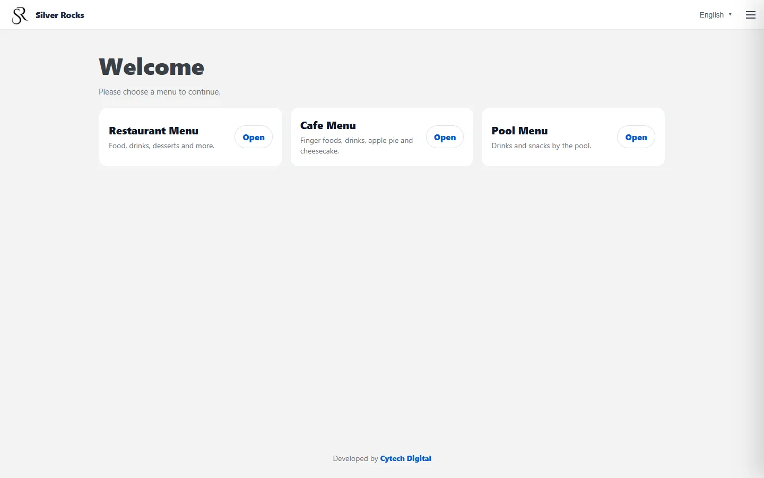Click the 'Developed by' footer text
764x478 pixels.
coord(355,458)
